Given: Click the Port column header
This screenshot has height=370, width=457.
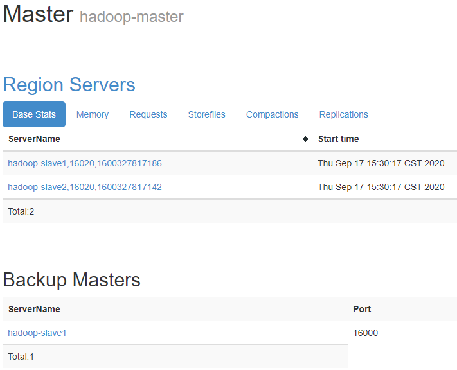Looking at the screenshot, I should (362, 309).
